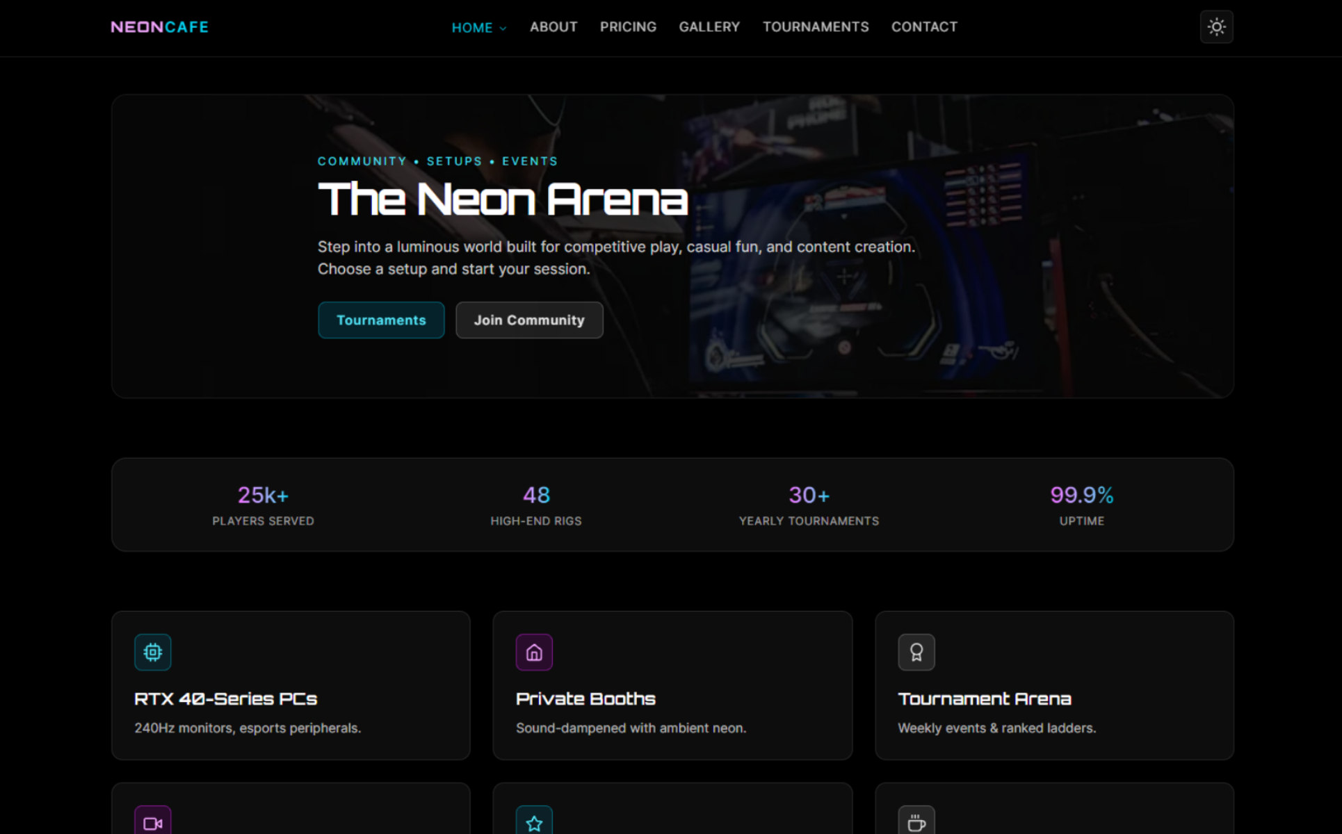Click the star icon on bottom-center card
Image resolution: width=1342 pixels, height=834 pixels.
coord(534,823)
